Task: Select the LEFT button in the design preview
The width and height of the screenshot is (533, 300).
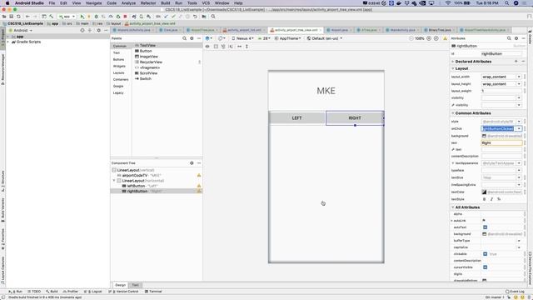Action: [296, 118]
